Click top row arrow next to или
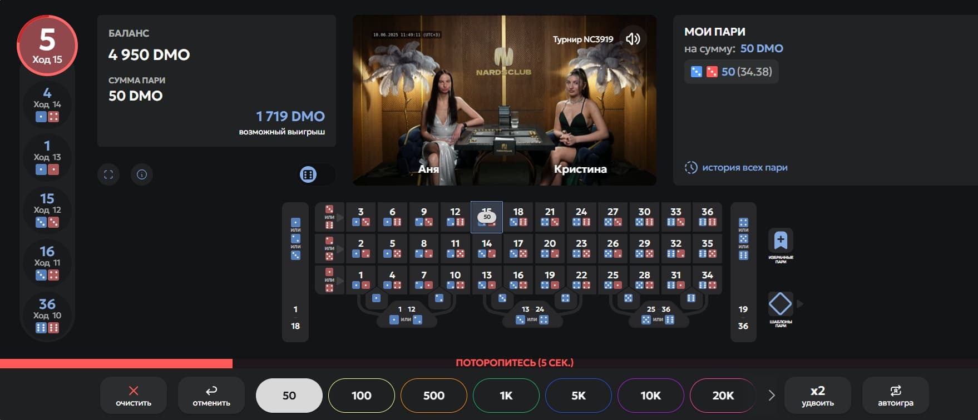Screen dimensions: 978x420 click(x=340, y=217)
